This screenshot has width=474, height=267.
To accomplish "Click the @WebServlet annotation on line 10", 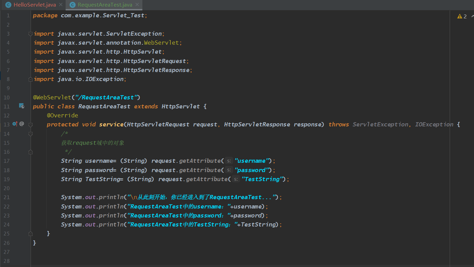I will coord(52,97).
